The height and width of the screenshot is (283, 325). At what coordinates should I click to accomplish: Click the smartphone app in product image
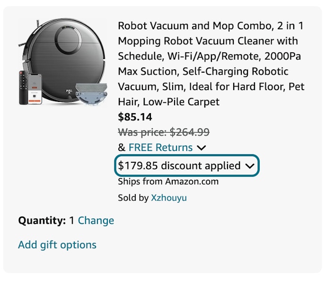coord(35,89)
